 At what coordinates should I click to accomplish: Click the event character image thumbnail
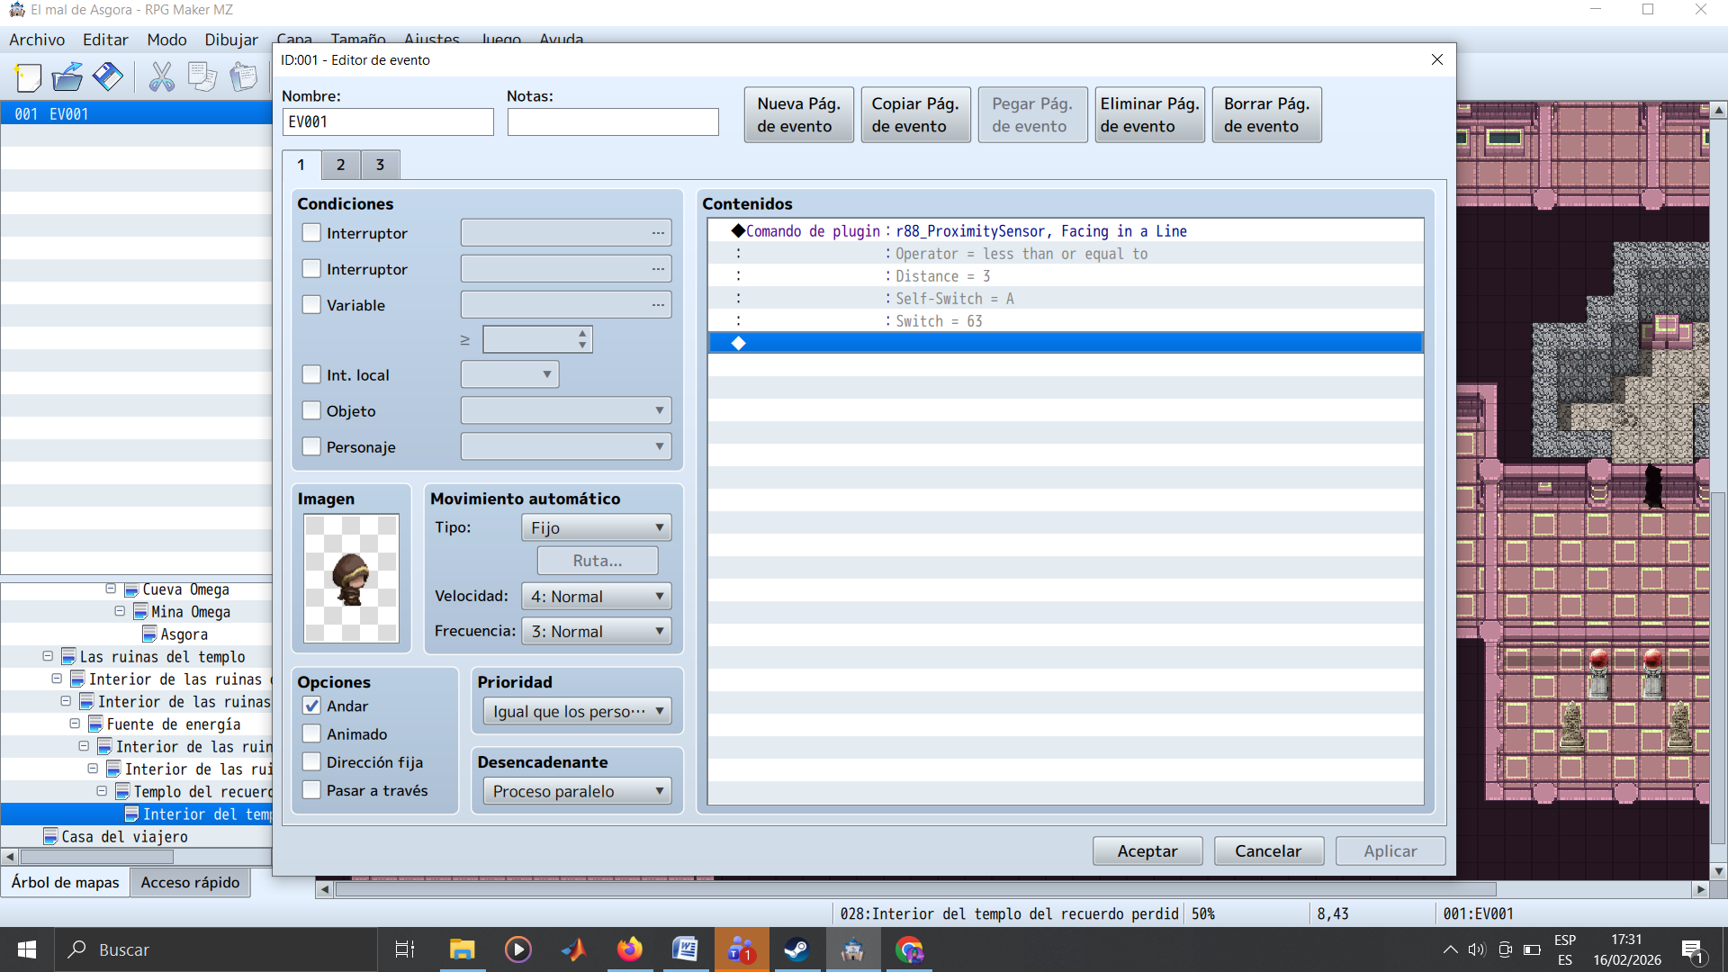point(351,578)
